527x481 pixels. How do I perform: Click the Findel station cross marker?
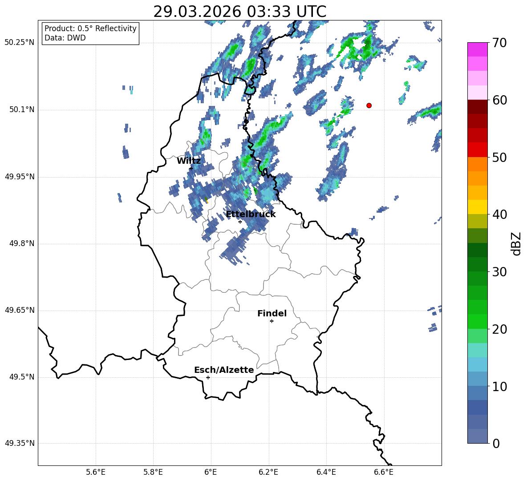point(272,321)
